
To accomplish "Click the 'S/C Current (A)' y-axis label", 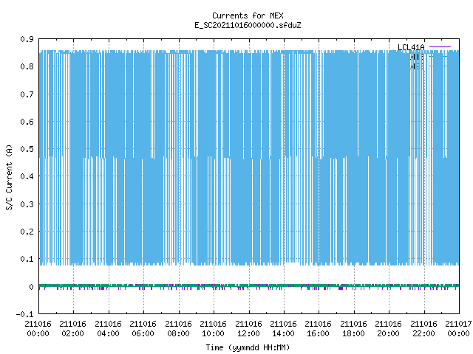I will pos(10,178).
